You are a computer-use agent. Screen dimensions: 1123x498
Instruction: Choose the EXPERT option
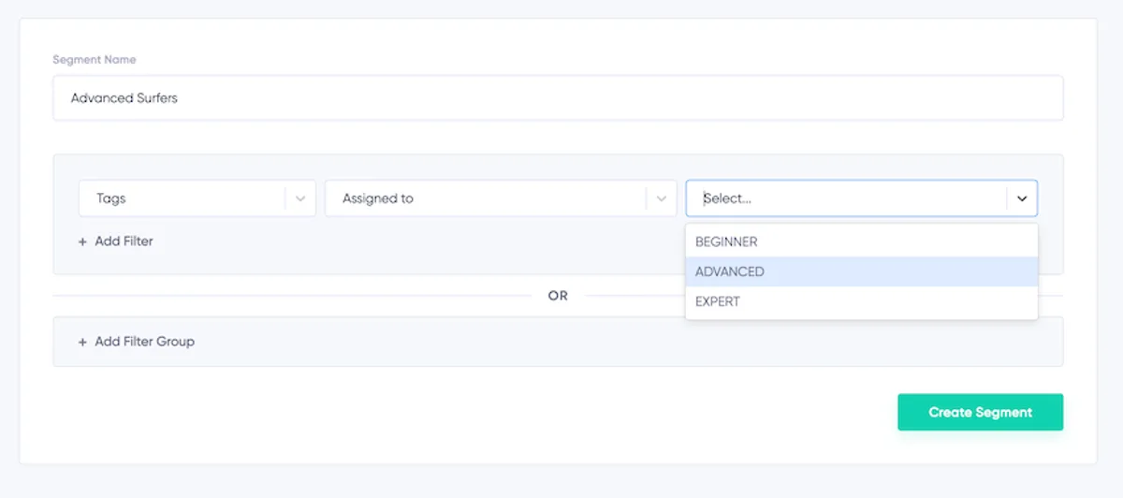[x=862, y=301]
